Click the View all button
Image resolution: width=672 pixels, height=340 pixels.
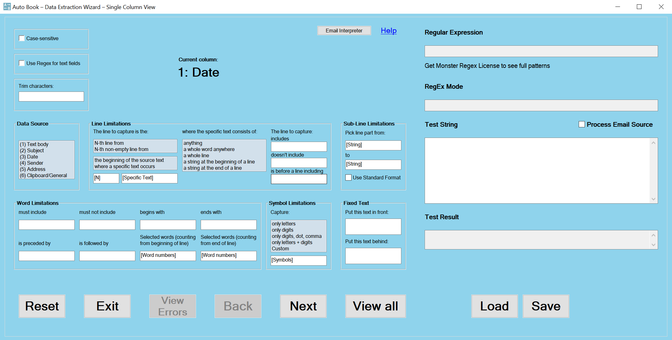click(375, 306)
